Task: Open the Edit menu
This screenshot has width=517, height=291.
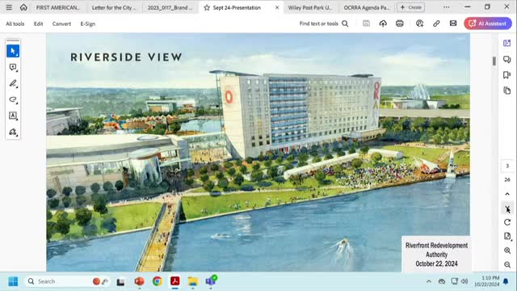Action: 38,23
